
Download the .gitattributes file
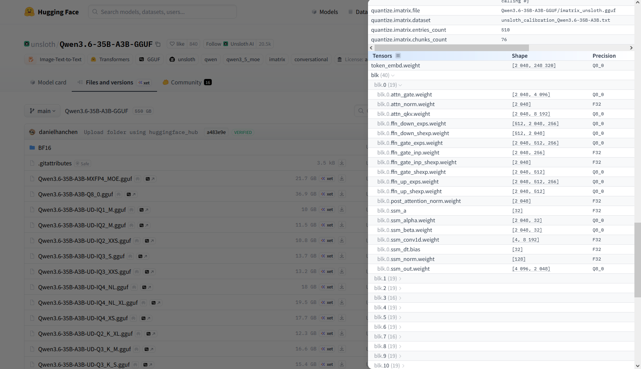[342, 163]
